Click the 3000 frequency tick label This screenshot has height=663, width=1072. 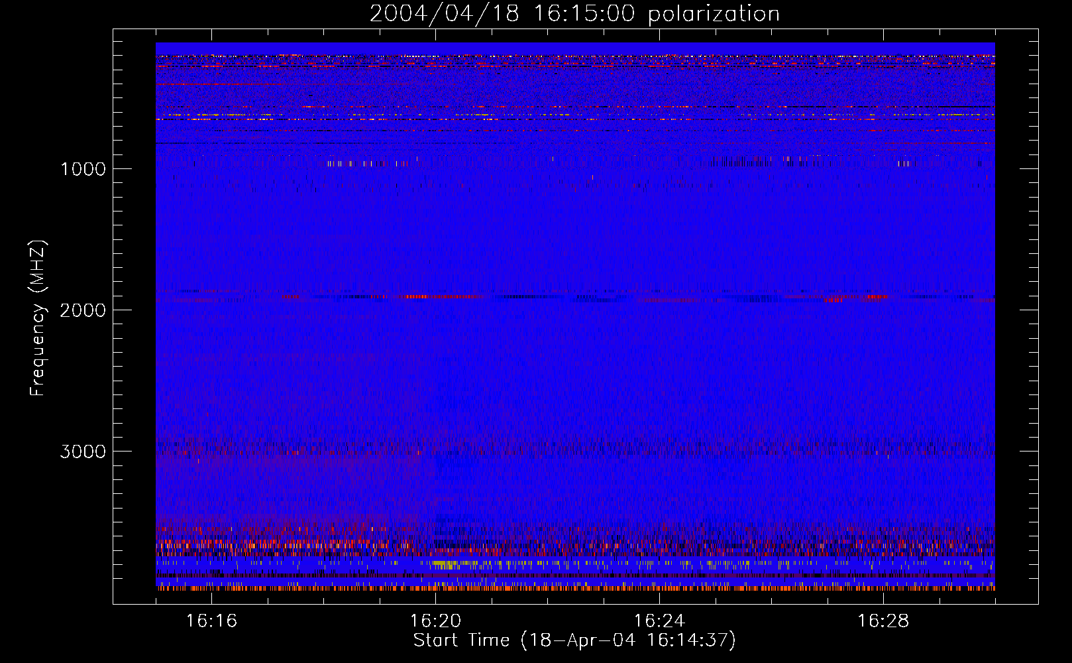click(83, 452)
